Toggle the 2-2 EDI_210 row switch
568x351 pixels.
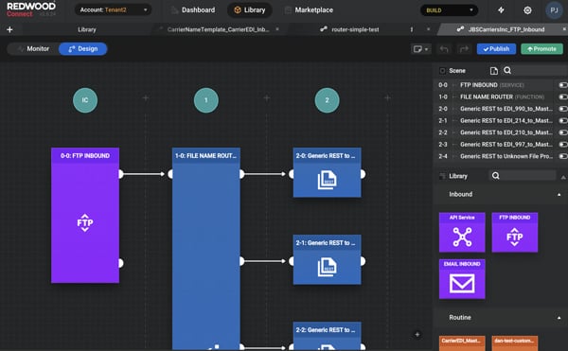tap(563, 132)
